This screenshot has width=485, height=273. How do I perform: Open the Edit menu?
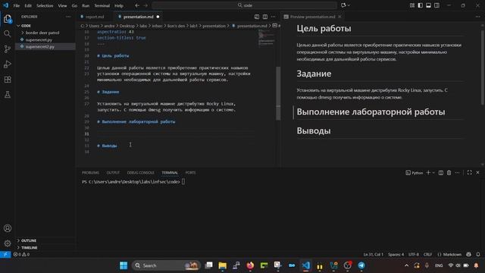point(28,5)
